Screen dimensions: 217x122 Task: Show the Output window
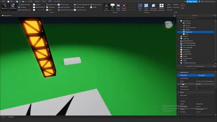point(37,4)
